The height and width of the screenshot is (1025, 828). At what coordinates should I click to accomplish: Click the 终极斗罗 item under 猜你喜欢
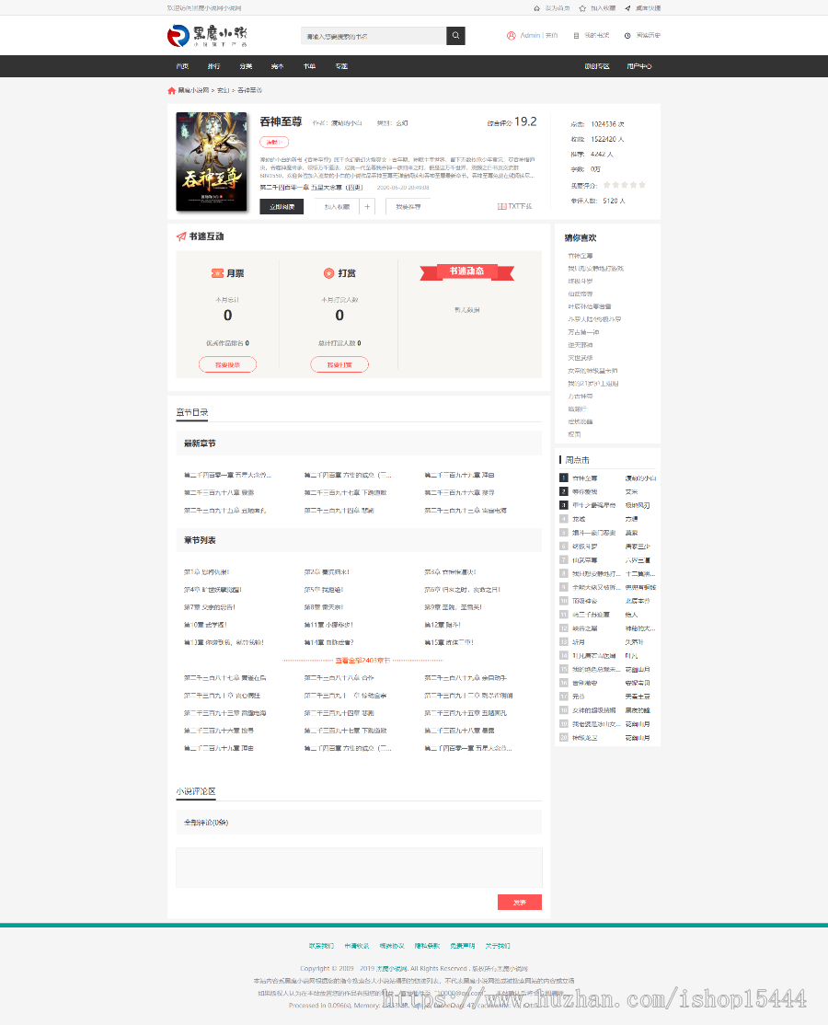point(581,281)
